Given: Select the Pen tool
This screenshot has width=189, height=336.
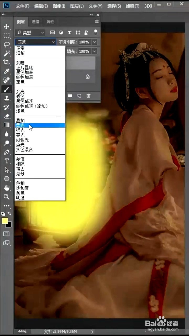Looking at the screenshot, I should pos(7,152).
